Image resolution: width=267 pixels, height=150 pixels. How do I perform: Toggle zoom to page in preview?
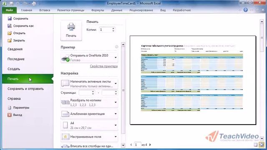(262, 145)
